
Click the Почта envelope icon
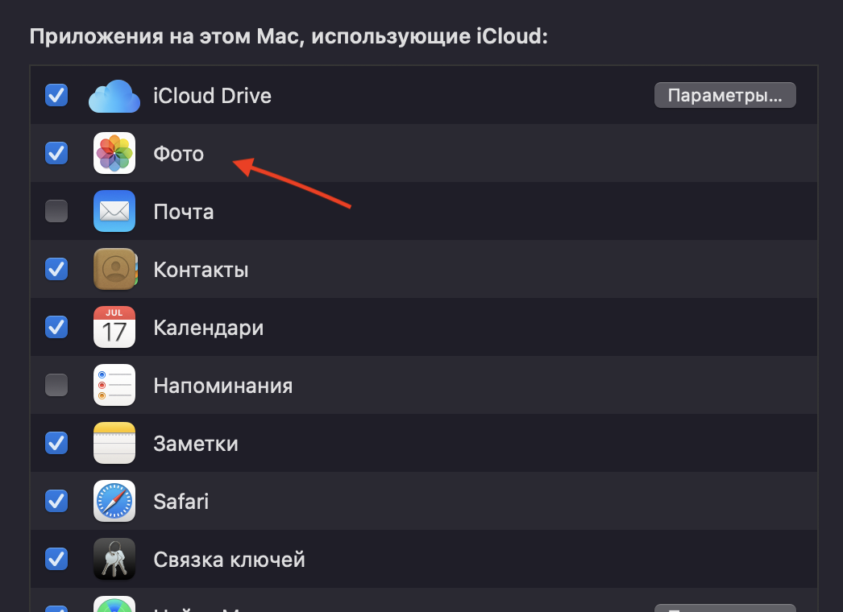[x=114, y=211]
